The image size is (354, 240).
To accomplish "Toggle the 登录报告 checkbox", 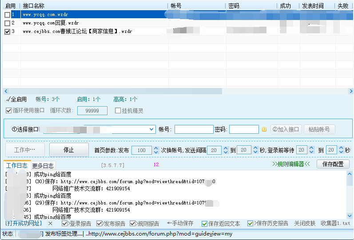I will point(64,224).
